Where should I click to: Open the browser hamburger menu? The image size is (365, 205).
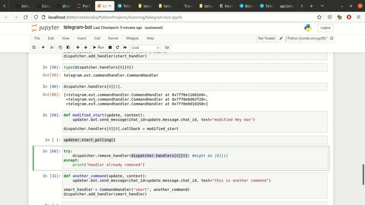pyautogui.click(x=359, y=17)
